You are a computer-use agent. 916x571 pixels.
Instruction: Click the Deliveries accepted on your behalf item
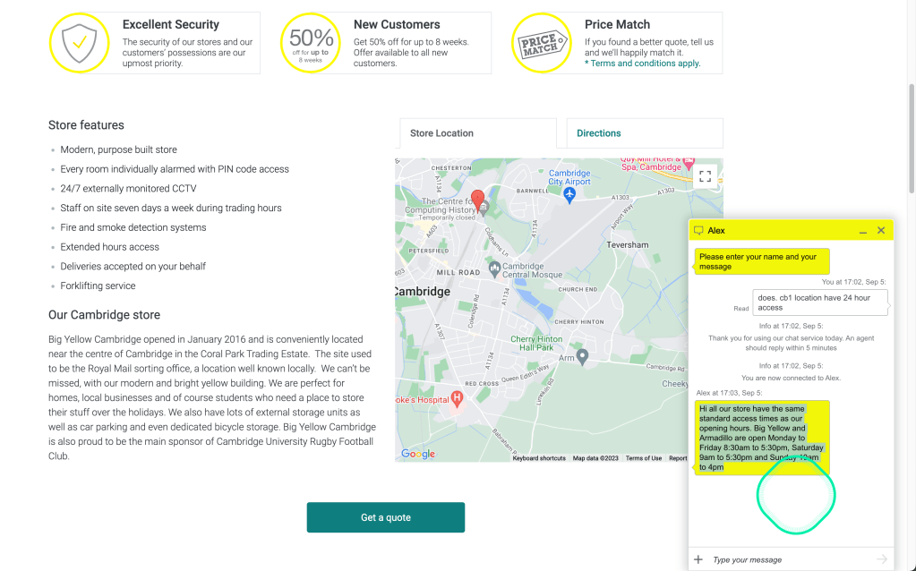tap(133, 266)
